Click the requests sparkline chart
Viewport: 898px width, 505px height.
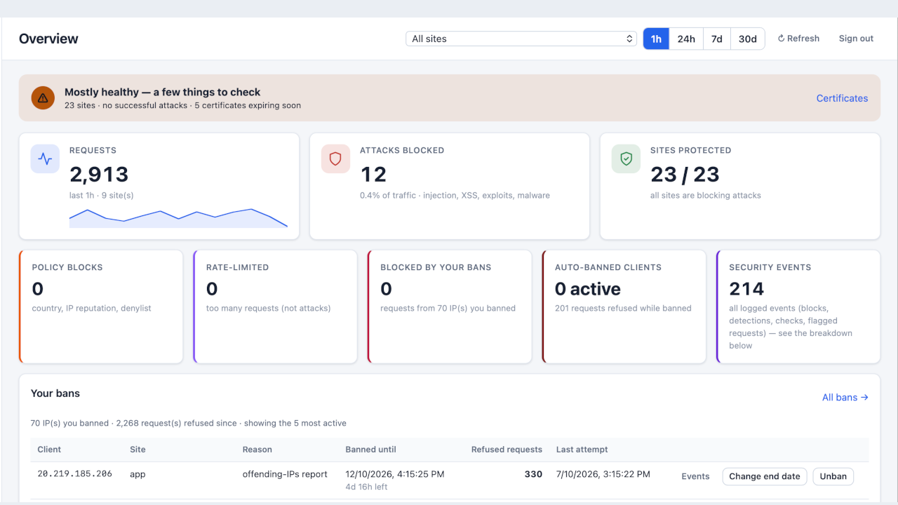178,218
